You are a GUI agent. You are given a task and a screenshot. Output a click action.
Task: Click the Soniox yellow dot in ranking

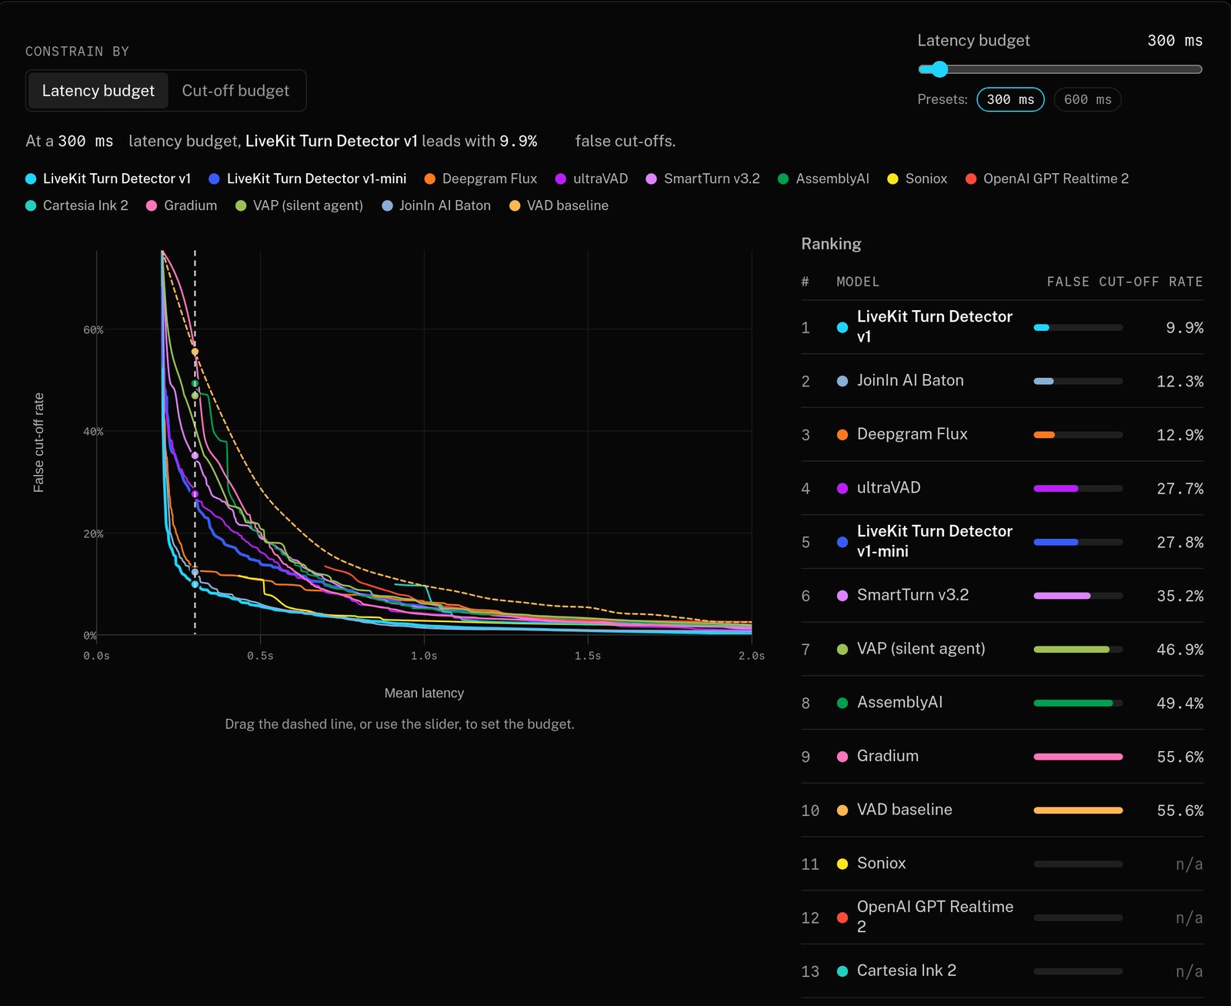point(842,864)
